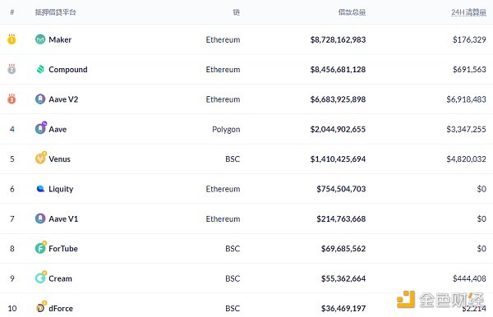Click the gold first-place medal badge
The width and height of the screenshot is (493, 317).
tap(12, 39)
